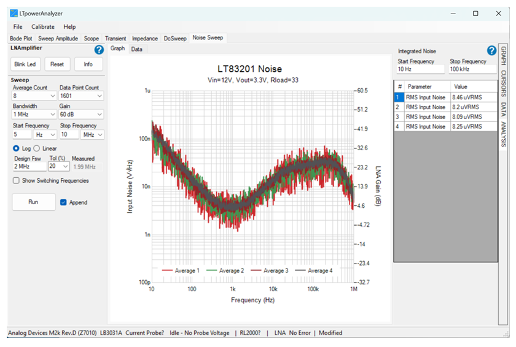Viewport: 516px width, 347px height.
Task: Maximize the LTpowerAnalyzer window
Action: (475, 13)
